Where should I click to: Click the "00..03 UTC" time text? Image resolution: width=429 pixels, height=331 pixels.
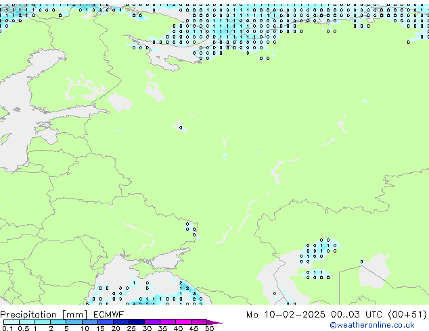[x=356, y=315]
